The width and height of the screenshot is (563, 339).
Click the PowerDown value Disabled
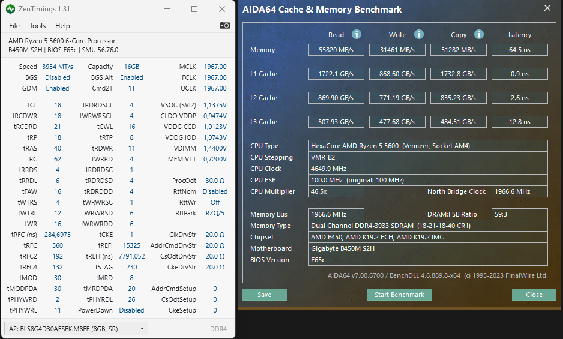[x=132, y=310]
